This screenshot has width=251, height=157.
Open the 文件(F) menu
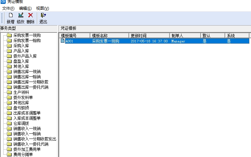(8, 8)
